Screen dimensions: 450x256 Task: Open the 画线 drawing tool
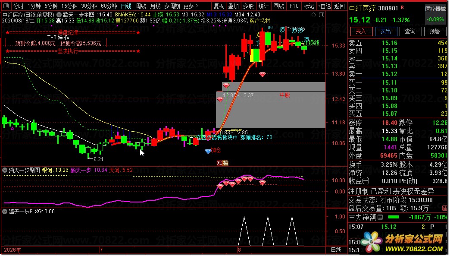point(278,6)
